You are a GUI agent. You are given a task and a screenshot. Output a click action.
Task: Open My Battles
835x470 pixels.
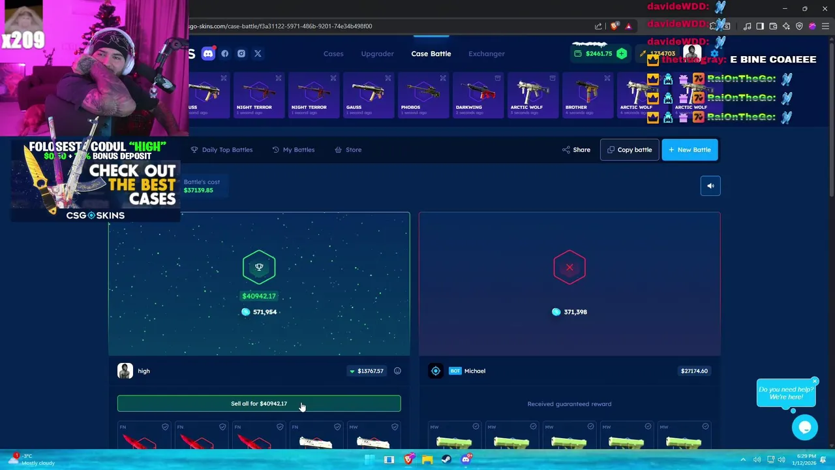coord(294,149)
